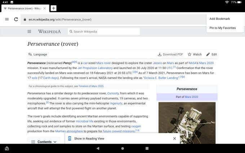The height and width of the screenshot is (153, 245).
Task: Open the Wikipedia sidebar menu icon
Action: (x=29, y=32)
